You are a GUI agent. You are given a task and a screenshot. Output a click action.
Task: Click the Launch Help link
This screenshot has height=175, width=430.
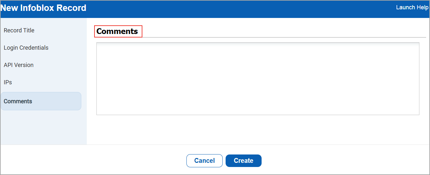(412, 7)
